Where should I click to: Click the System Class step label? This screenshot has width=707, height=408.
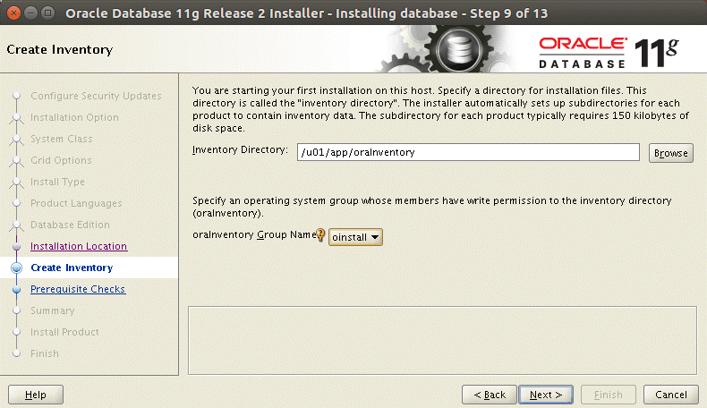[62, 139]
